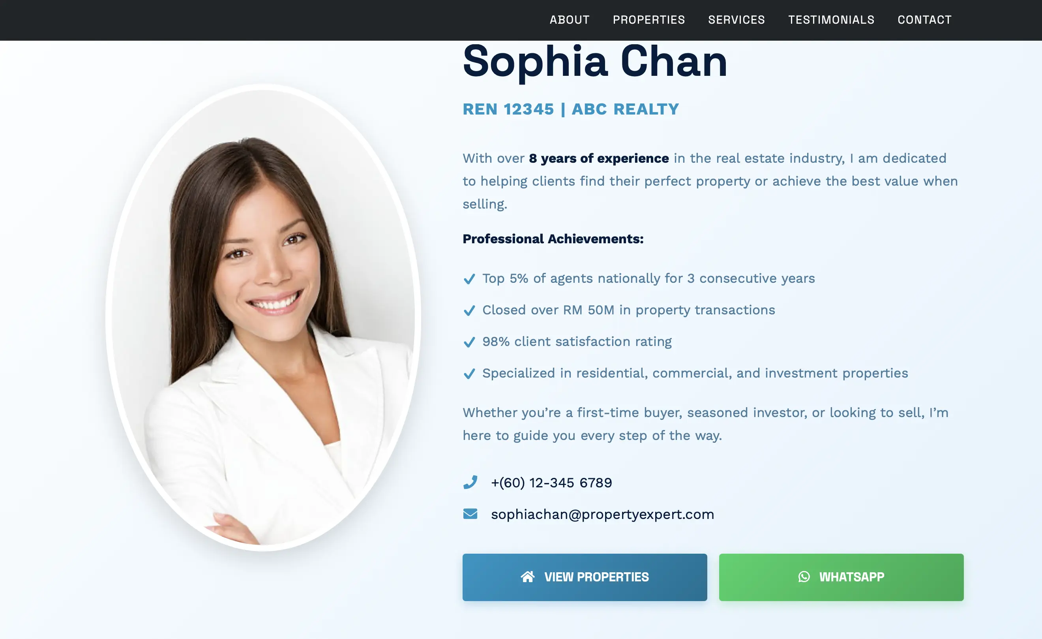Click the View Properties button
1042x639 pixels.
tap(585, 577)
